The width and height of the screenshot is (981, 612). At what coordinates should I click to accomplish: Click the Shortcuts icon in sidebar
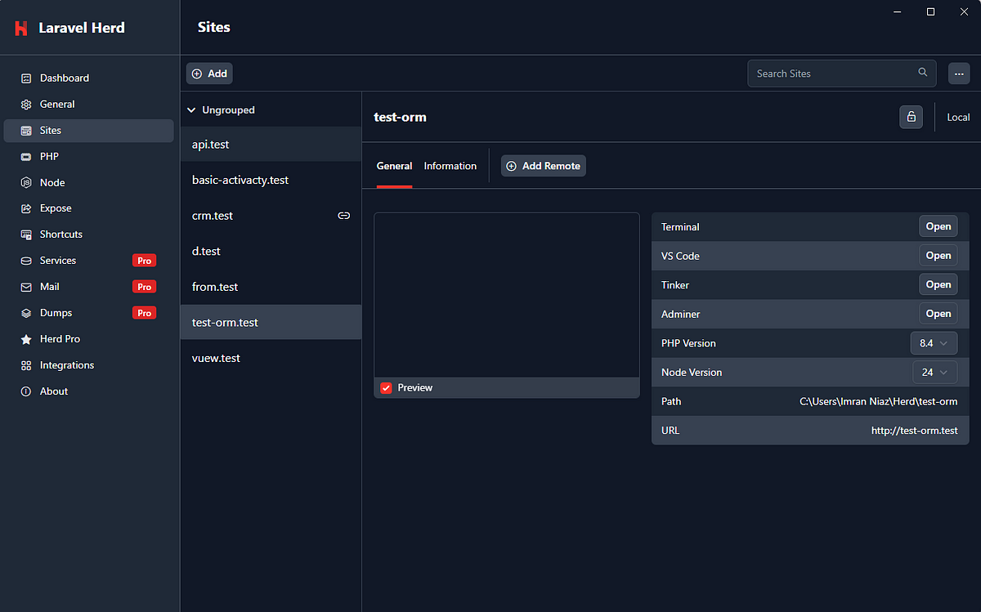pyautogui.click(x=26, y=235)
